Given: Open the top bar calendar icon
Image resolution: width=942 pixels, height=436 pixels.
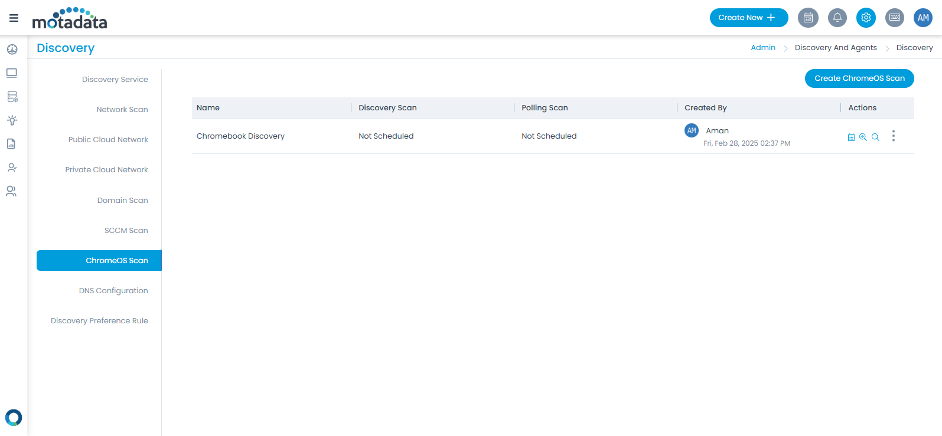Looking at the screenshot, I should coord(808,18).
